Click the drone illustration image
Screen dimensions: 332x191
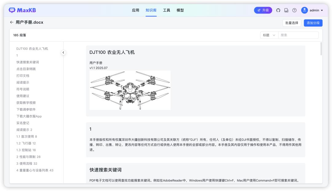coord(130,90)
